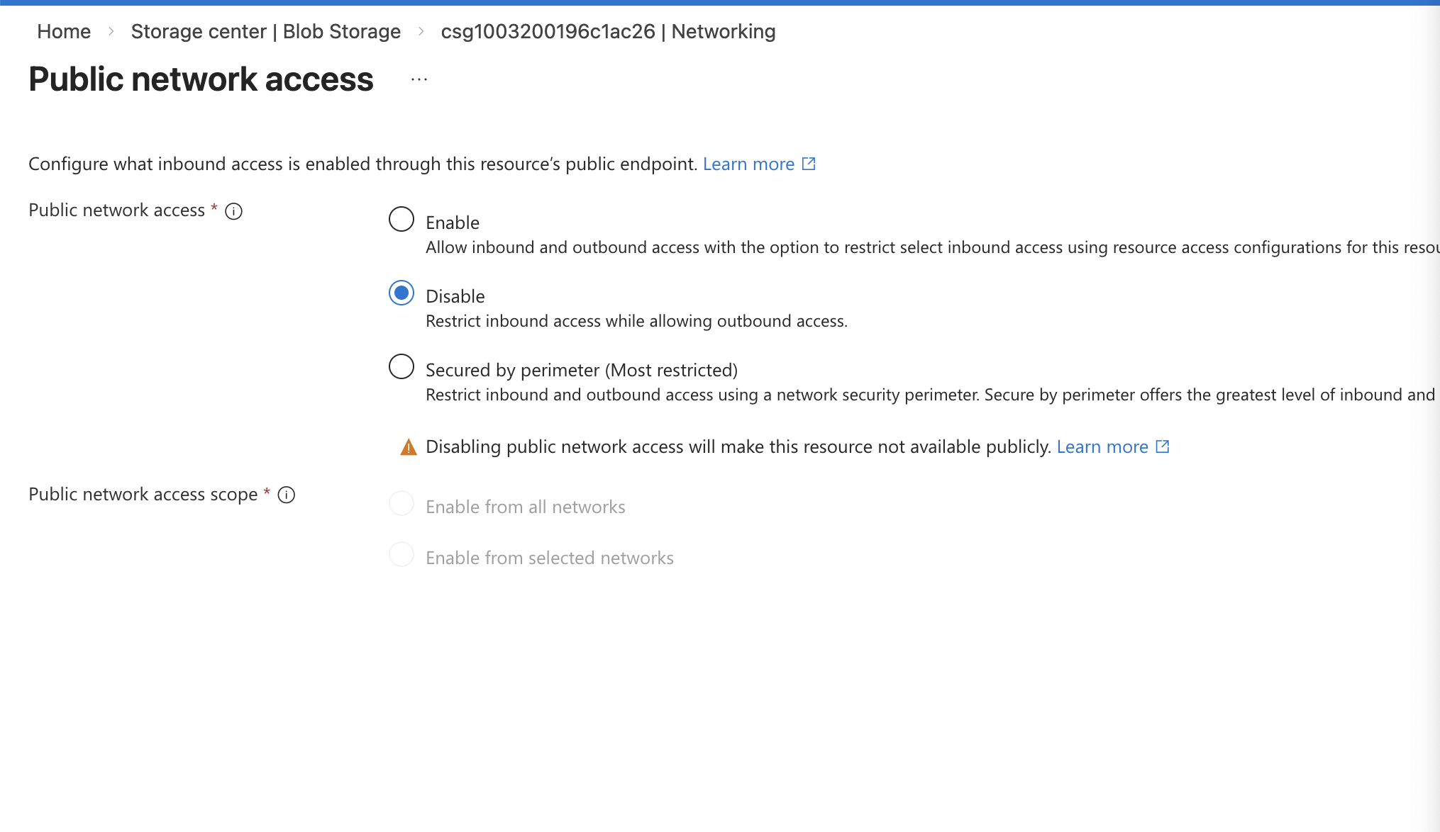Click external link icon after warning Learn more
Viewport: 1440px width, 832px height.
pyautogui.click(x=1162, y=446)
